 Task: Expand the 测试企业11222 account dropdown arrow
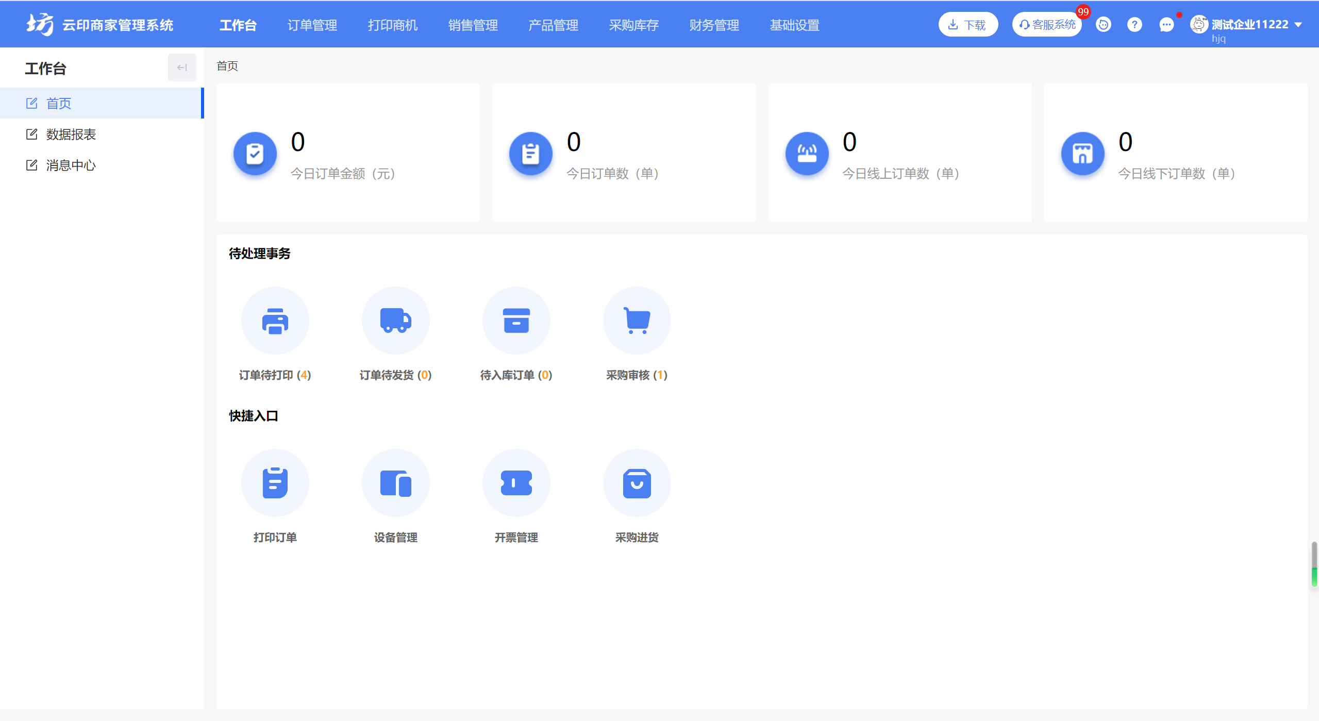point(1298,25)
